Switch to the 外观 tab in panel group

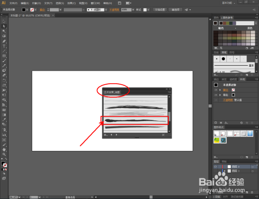242,79
